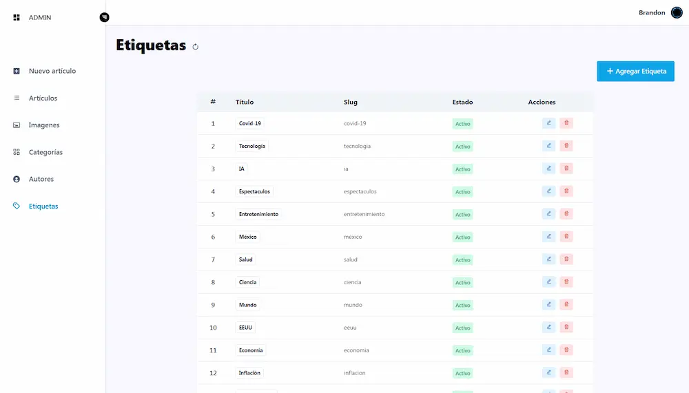Open the Imagenes sidebar section
This screenshot has width=689, height=393.
pyautogui.click(x=43, y=125)
